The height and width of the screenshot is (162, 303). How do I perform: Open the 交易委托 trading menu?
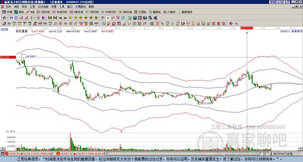coord(80,7)
